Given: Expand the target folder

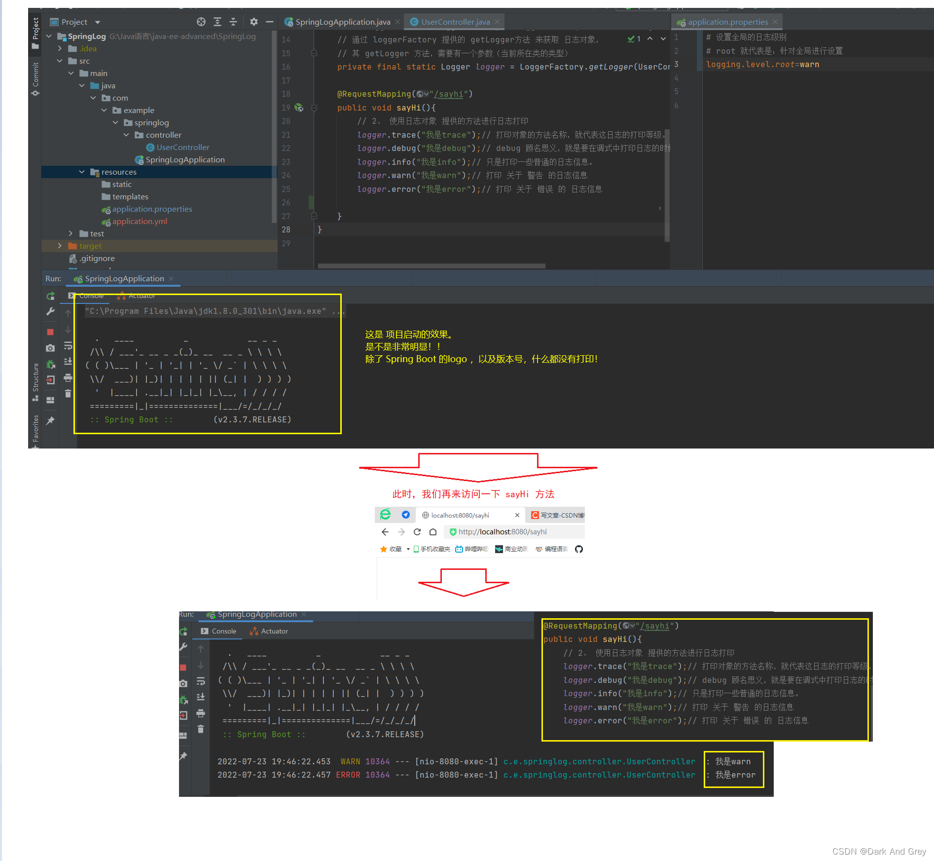Looking at the screenshot, I should tap(60, 246).
